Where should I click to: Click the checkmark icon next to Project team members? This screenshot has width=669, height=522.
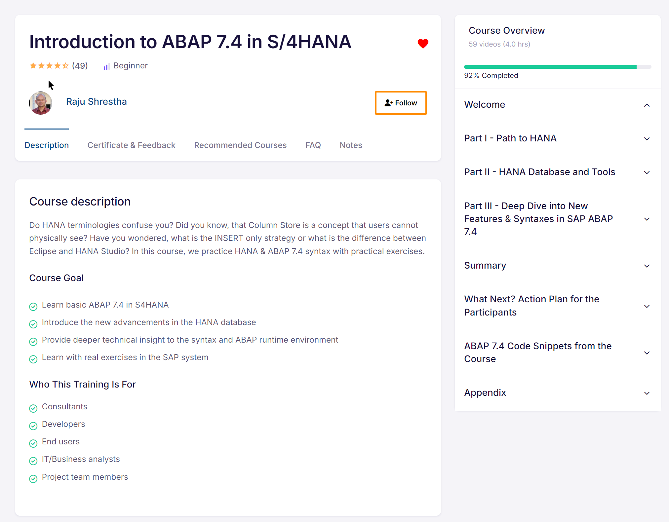33,479
